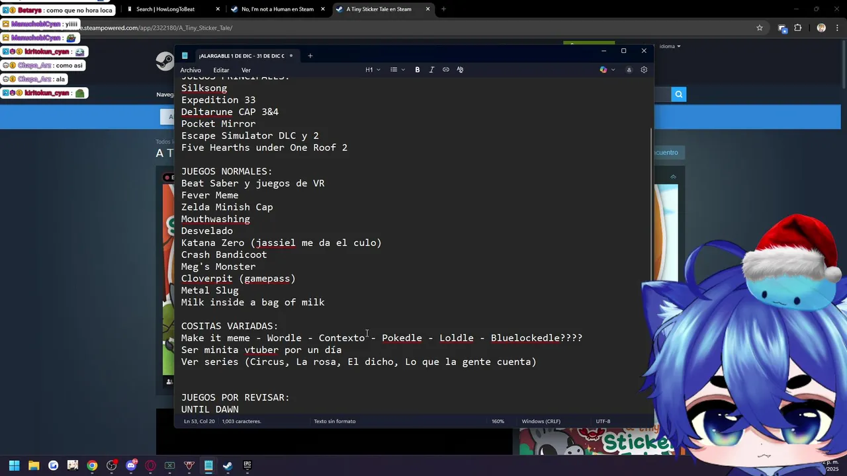Insert a link with the link icon

click(446, 69)
